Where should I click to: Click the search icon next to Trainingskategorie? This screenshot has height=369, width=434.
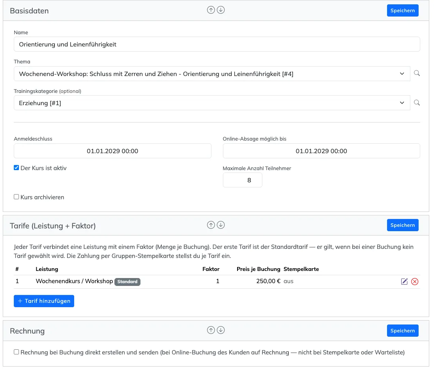[417, 103]
